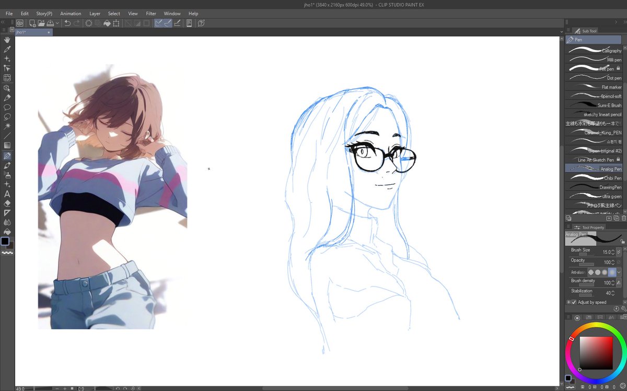Click the scale/rotate transform icon
This screenshot has height=391, width=627.
point(116,23)
